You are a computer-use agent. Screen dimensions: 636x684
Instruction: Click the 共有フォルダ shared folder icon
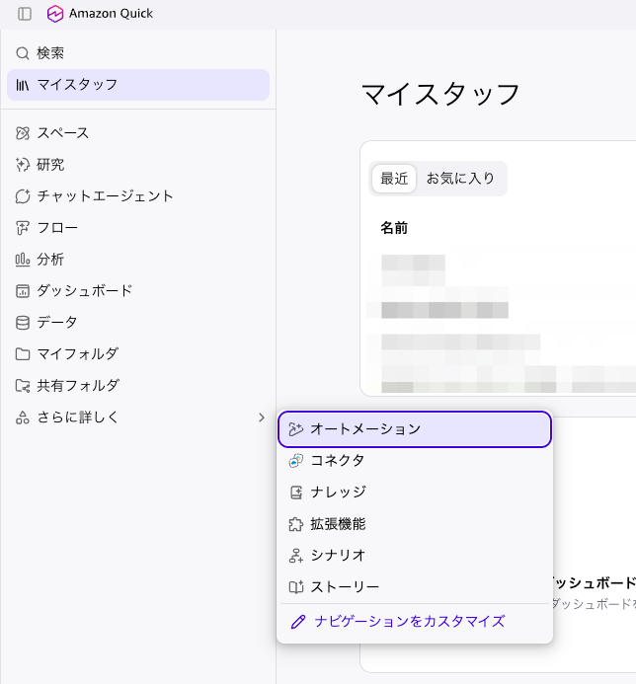[23, 386]
